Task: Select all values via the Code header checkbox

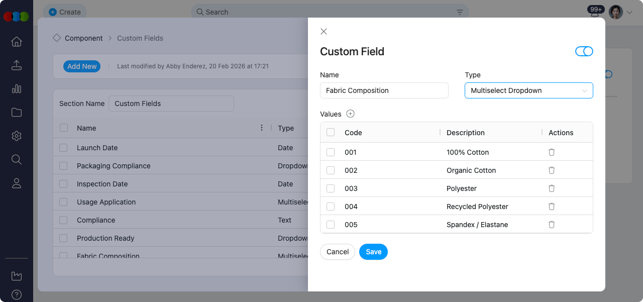Action: pos(331,132)
